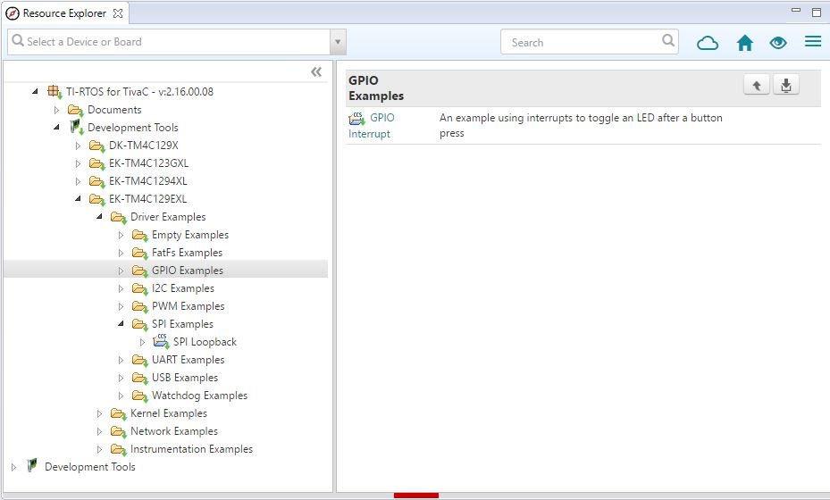
Task: Click the 'An example using interrupts' description
Action: 581,126
